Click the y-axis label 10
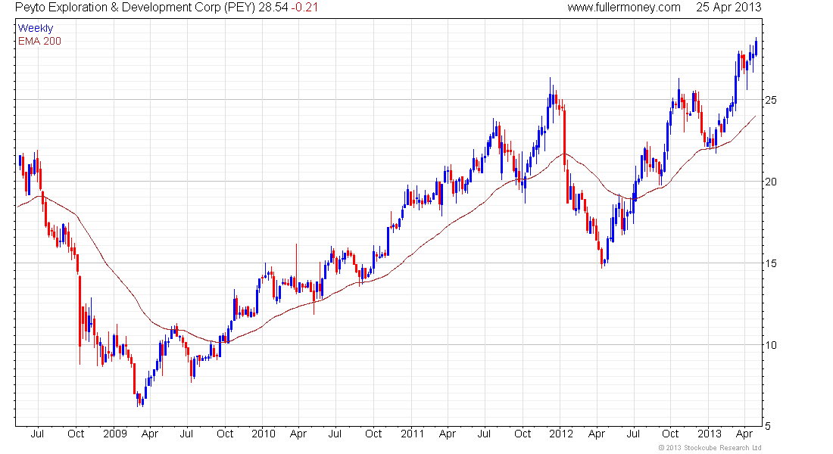 771,345
